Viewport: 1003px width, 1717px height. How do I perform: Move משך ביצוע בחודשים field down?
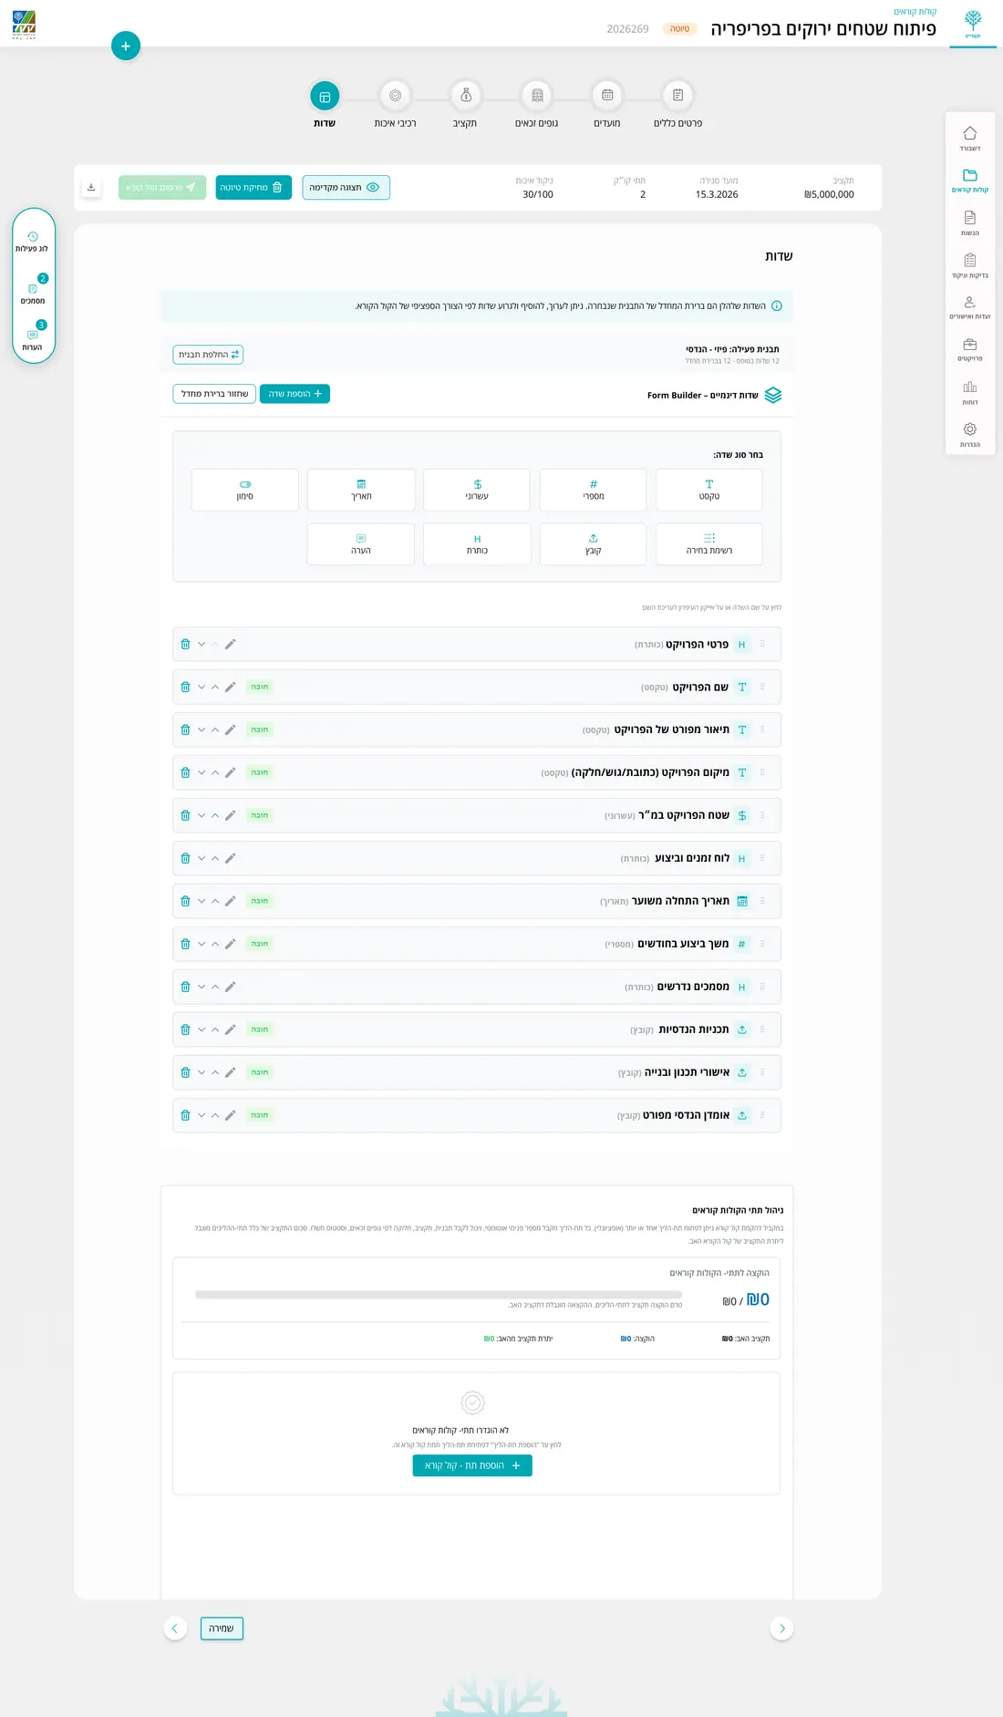[x=202, y=944]
